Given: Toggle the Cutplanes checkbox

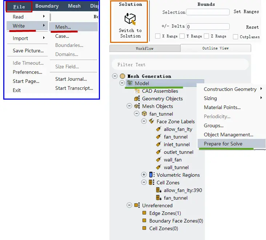Looking at the screenshot, I should click(x=235, y=37).
